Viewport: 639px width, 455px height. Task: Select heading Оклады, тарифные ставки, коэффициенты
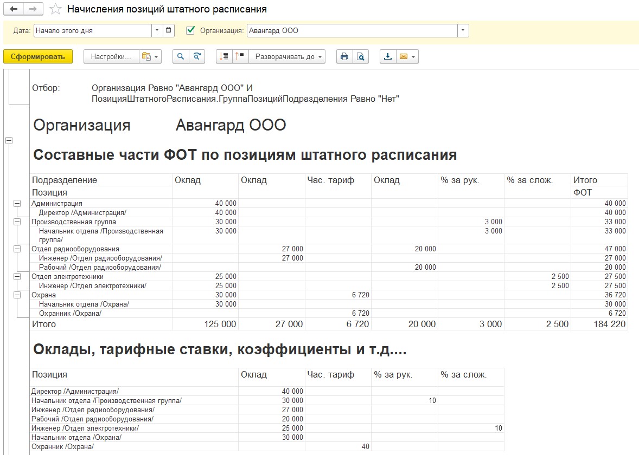220,349
